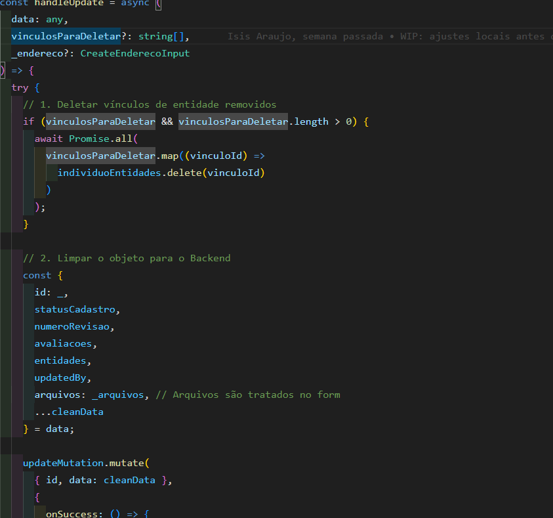Click the _arquivos alias variable
Image resolution: width=553 pixels, height=518 pixels.
click(x=118, y=395)
